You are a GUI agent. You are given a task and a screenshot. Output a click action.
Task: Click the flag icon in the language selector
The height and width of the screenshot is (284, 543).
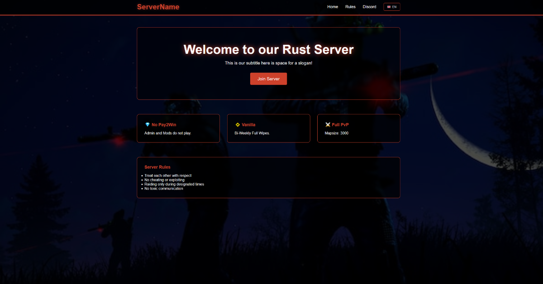pos(389,7)
